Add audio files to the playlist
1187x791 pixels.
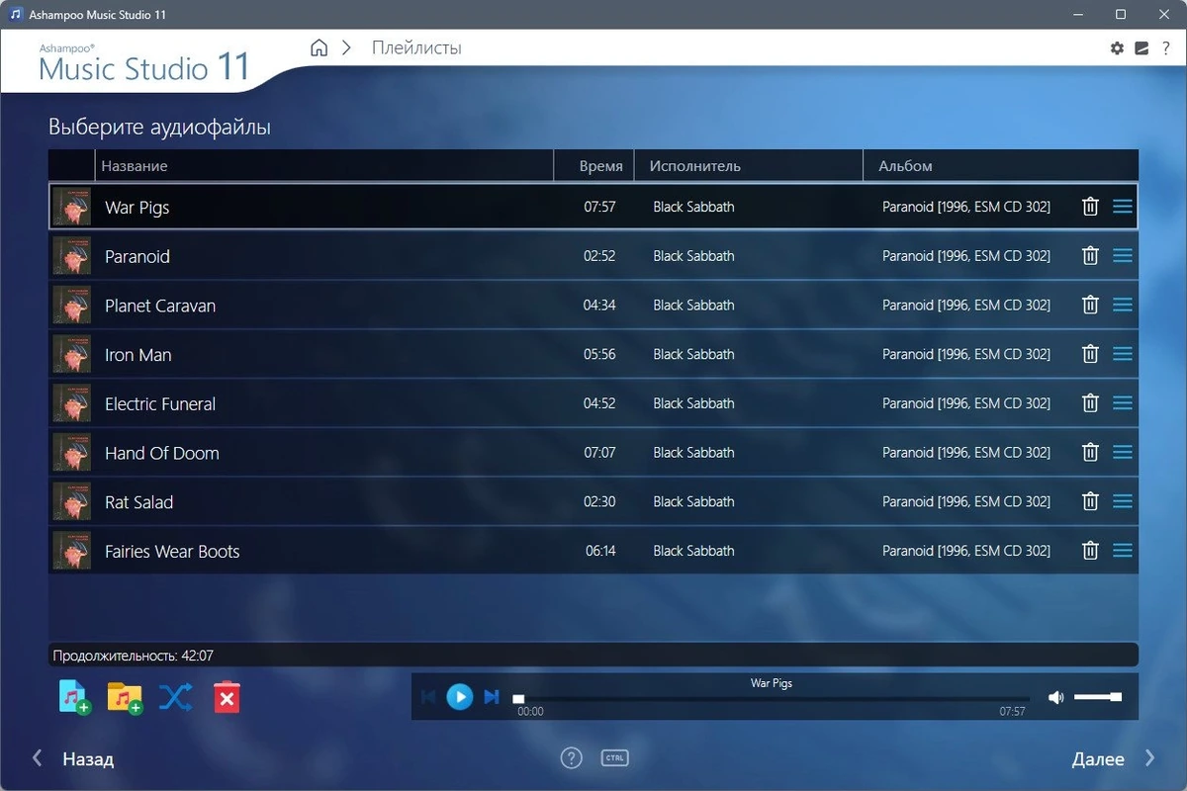pyautogui.click(x=75, y=697)
